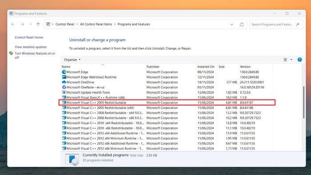
Task: Click Microsoft Update Health Tools icon
Action: [x=64, y=92]
